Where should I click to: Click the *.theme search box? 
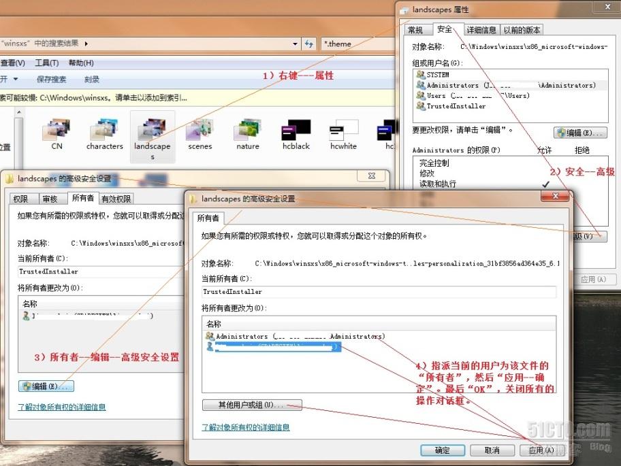[x=358, y=44]
